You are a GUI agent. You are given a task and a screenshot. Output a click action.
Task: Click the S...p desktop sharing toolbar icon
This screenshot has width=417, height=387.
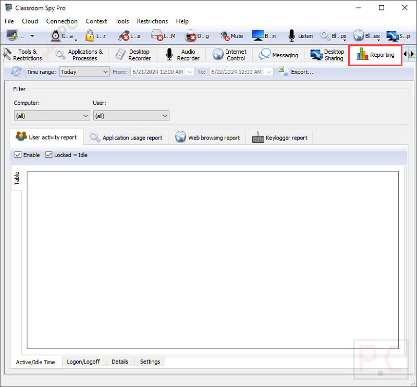[x=393, y=36]
